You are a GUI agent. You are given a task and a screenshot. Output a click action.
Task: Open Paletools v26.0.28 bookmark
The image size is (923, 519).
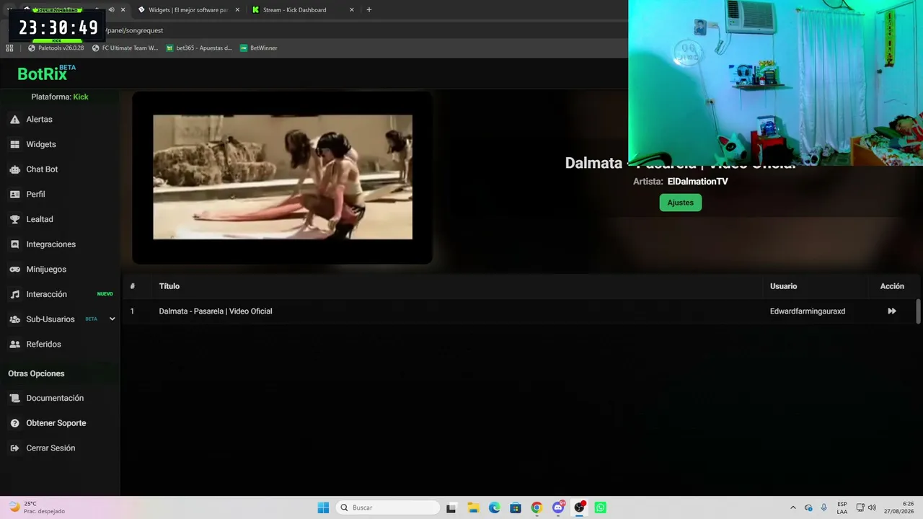(x=56, y=48)
